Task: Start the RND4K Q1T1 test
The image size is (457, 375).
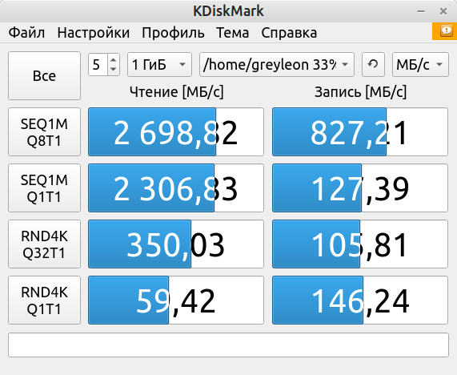Action: click(x=44, y=300)
